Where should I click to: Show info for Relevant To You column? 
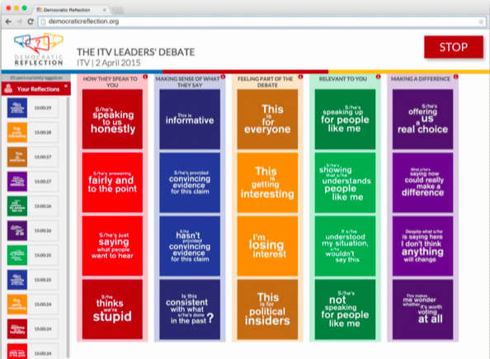click(x=378, y=77)
